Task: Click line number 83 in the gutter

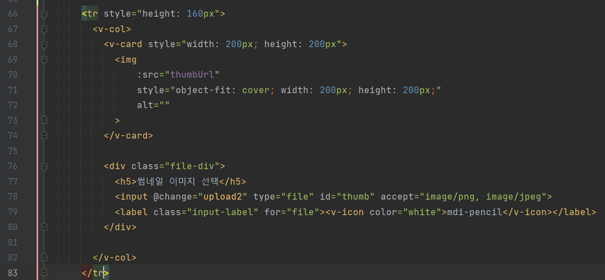Action: pos(13,273)
